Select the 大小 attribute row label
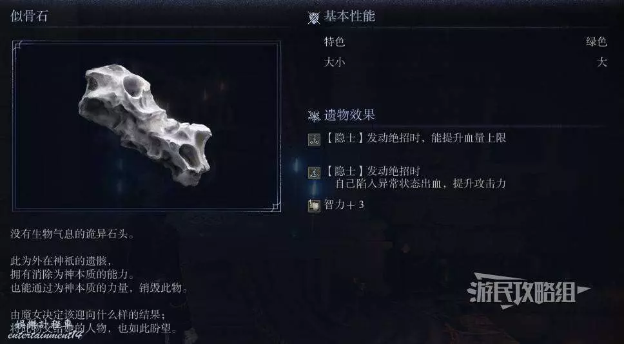624x344 pixels. [x=335, y=62]
